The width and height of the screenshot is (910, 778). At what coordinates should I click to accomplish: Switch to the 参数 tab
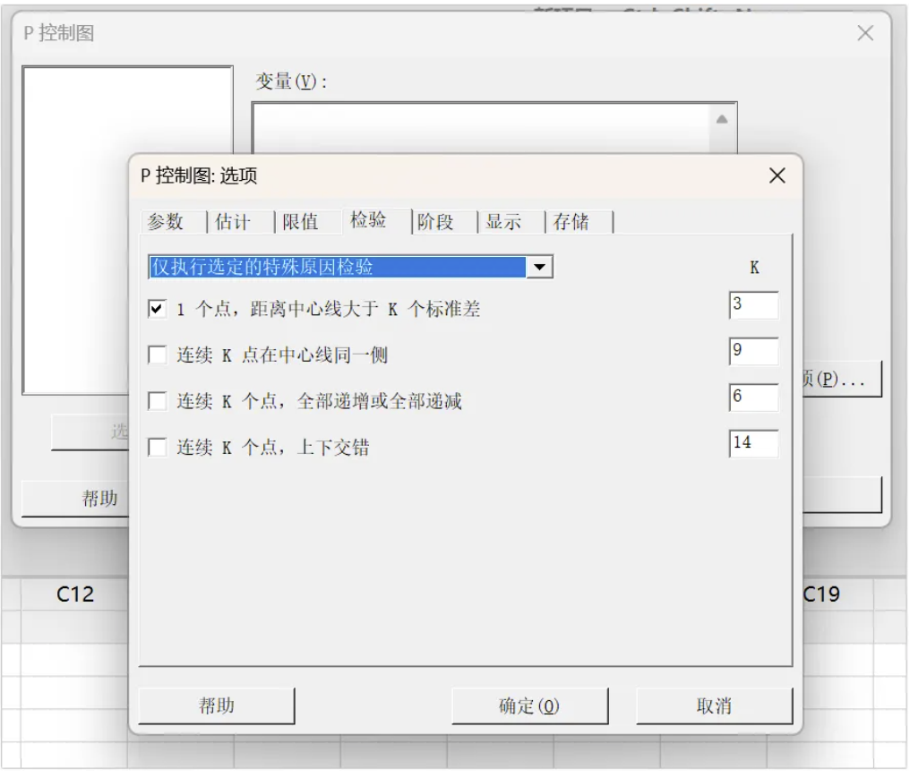pyautogui.click(x=166, y=222)
